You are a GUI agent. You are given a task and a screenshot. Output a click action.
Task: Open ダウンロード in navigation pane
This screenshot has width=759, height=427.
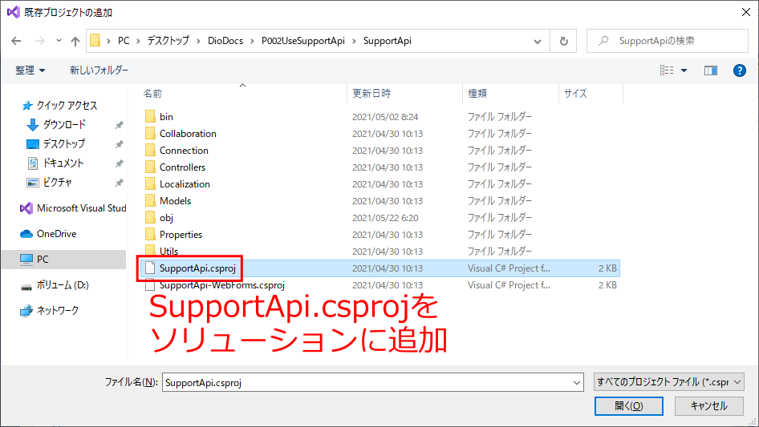[x=64, y=125]
